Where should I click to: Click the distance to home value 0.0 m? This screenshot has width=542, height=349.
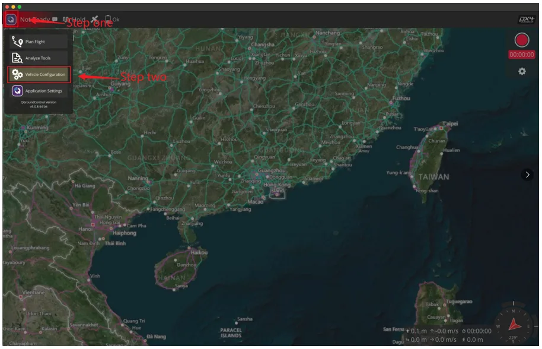coord(419,340)
